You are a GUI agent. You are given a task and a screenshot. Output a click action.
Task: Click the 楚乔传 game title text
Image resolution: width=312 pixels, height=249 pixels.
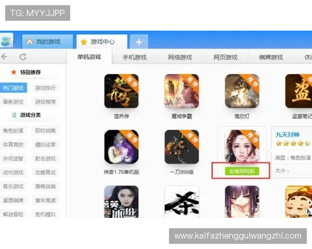tap(121, 116)
